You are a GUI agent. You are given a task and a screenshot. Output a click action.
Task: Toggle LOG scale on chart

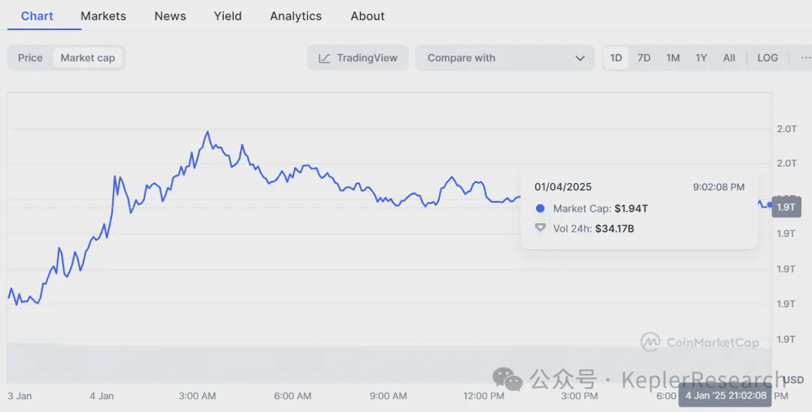768,58
